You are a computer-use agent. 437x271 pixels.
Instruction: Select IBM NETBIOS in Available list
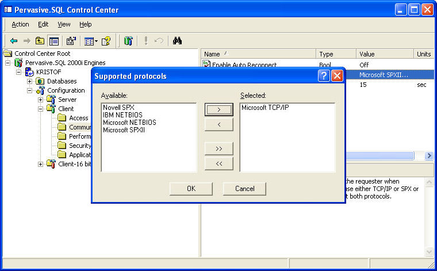[x=122, y=115]
